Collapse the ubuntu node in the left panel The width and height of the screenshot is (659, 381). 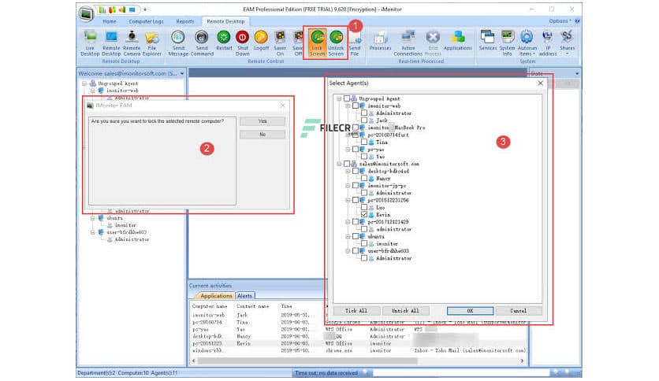93,218
